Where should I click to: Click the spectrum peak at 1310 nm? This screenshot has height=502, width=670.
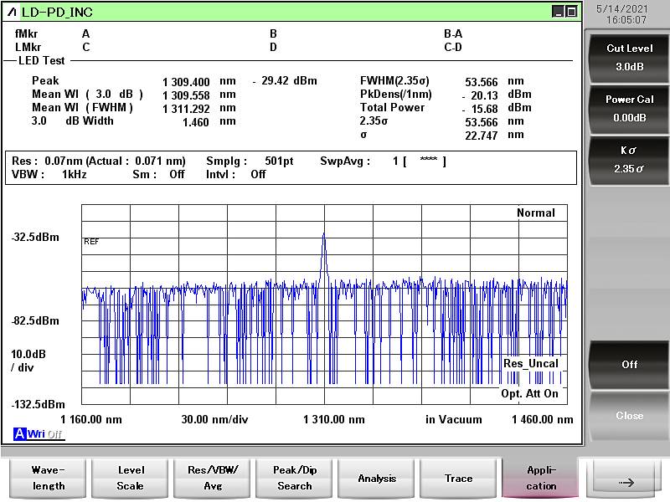coord(323,236)
